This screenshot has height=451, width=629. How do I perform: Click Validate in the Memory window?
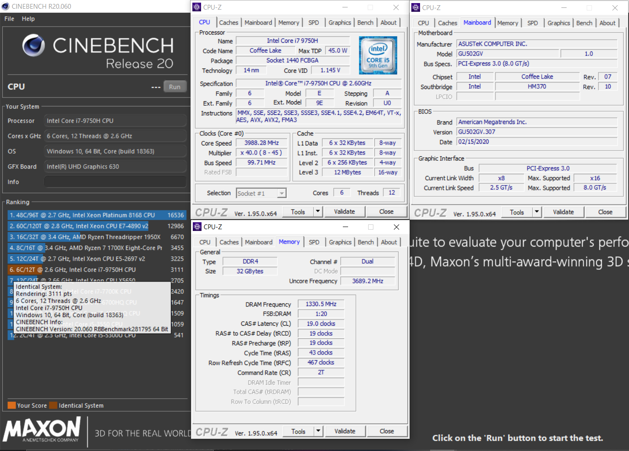coord(345,431)
